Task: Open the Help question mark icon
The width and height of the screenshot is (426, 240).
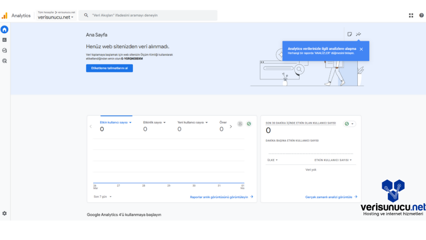Action: [x=421, y=15]
